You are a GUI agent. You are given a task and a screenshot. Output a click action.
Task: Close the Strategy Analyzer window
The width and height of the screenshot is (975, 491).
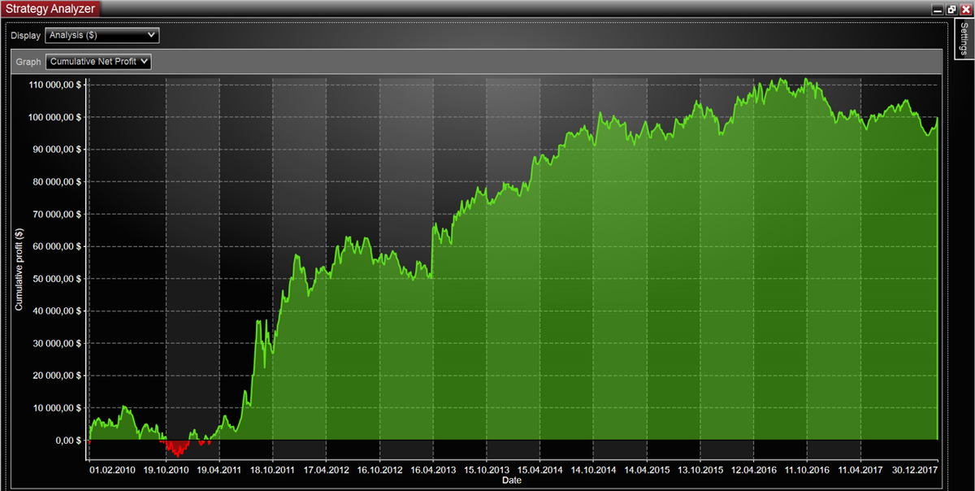[966, 9]
